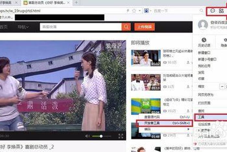
Task: Close the active browser tab
Action: pos(68,3)
